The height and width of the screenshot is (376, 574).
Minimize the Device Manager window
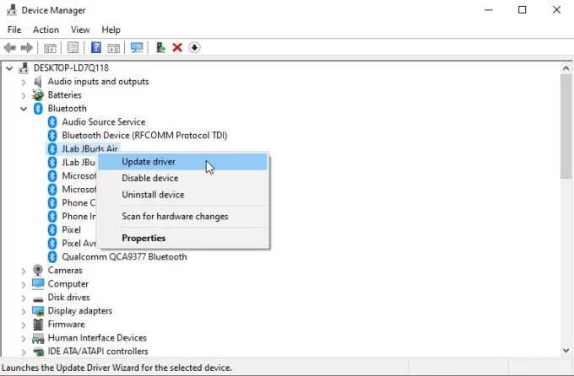489,10
